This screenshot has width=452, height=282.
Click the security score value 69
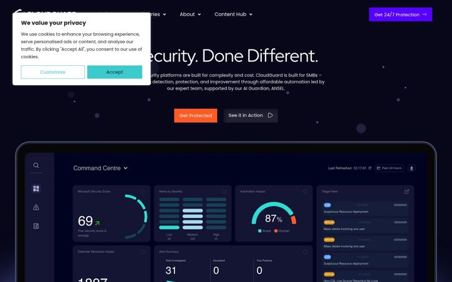[85, 221]
